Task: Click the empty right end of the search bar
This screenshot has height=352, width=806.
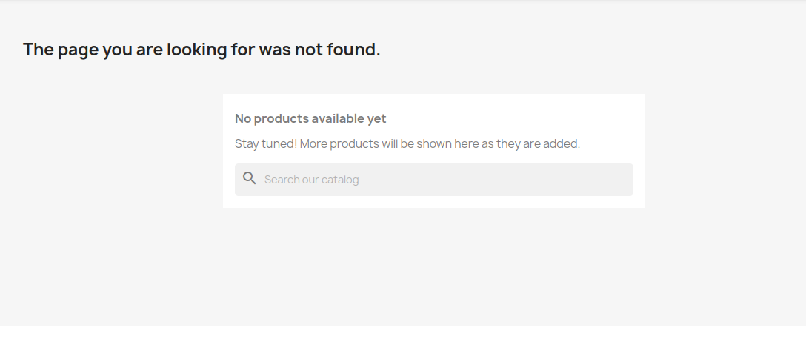Action: pos(591,180)
